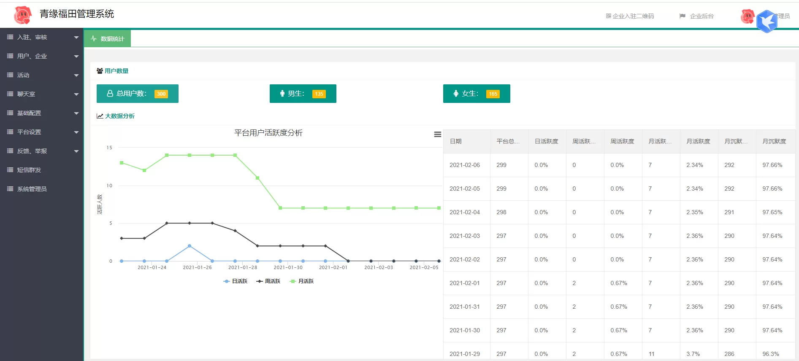Toggle 日活跃 series in chart legend
Viewport: 799px width, 361px height.
click(x=236, y=281)
